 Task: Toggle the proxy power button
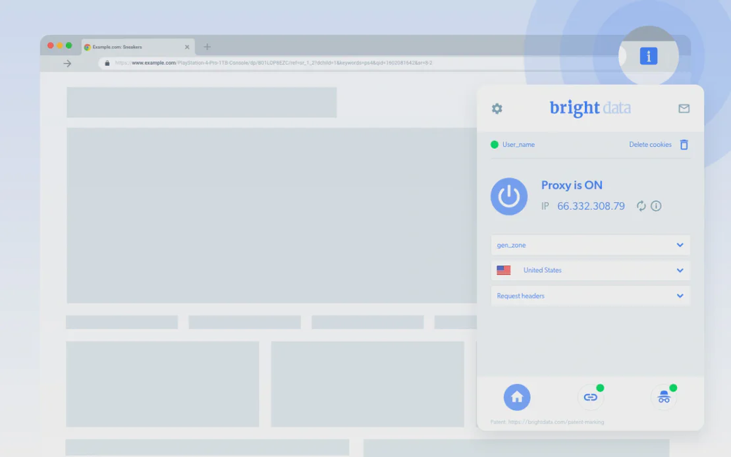coord(509,196)
